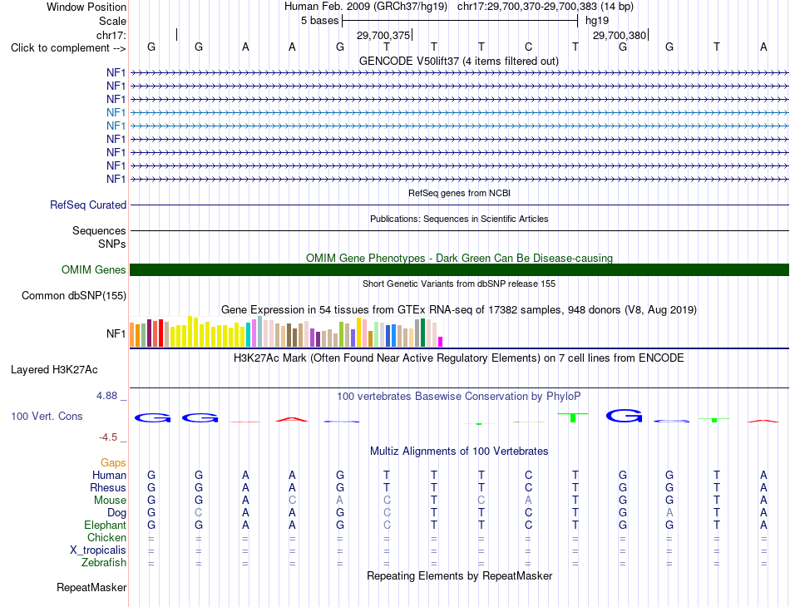This screenshot has height=607, width=790.
Task: Click the Sequences track label
Action: [99, 230]
